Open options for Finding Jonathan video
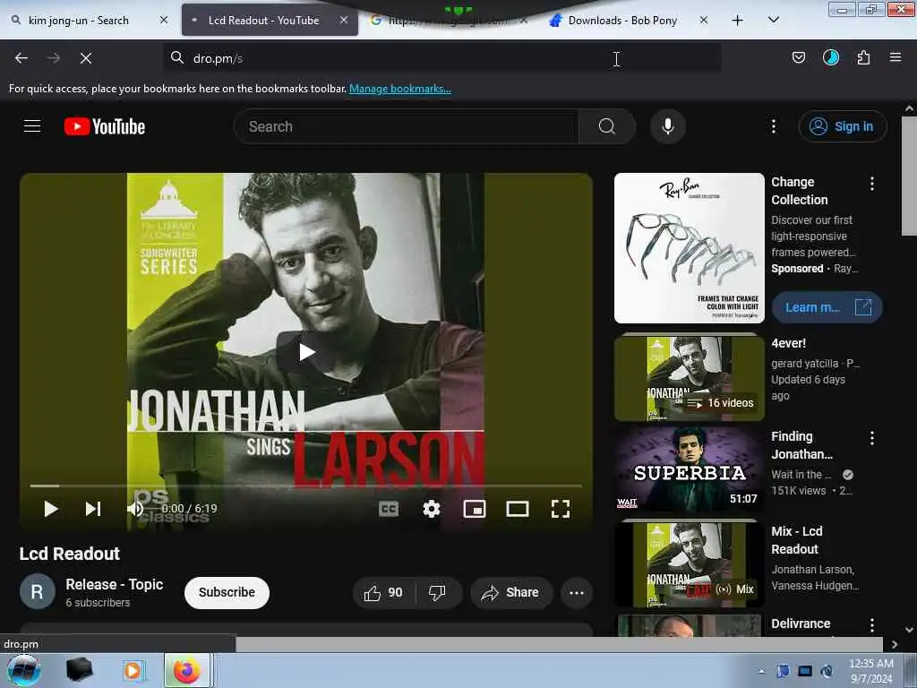 (871, 438)
